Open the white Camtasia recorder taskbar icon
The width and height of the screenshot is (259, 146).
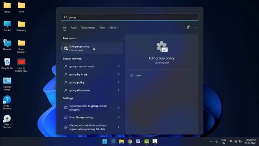click(x=155, y=142)
